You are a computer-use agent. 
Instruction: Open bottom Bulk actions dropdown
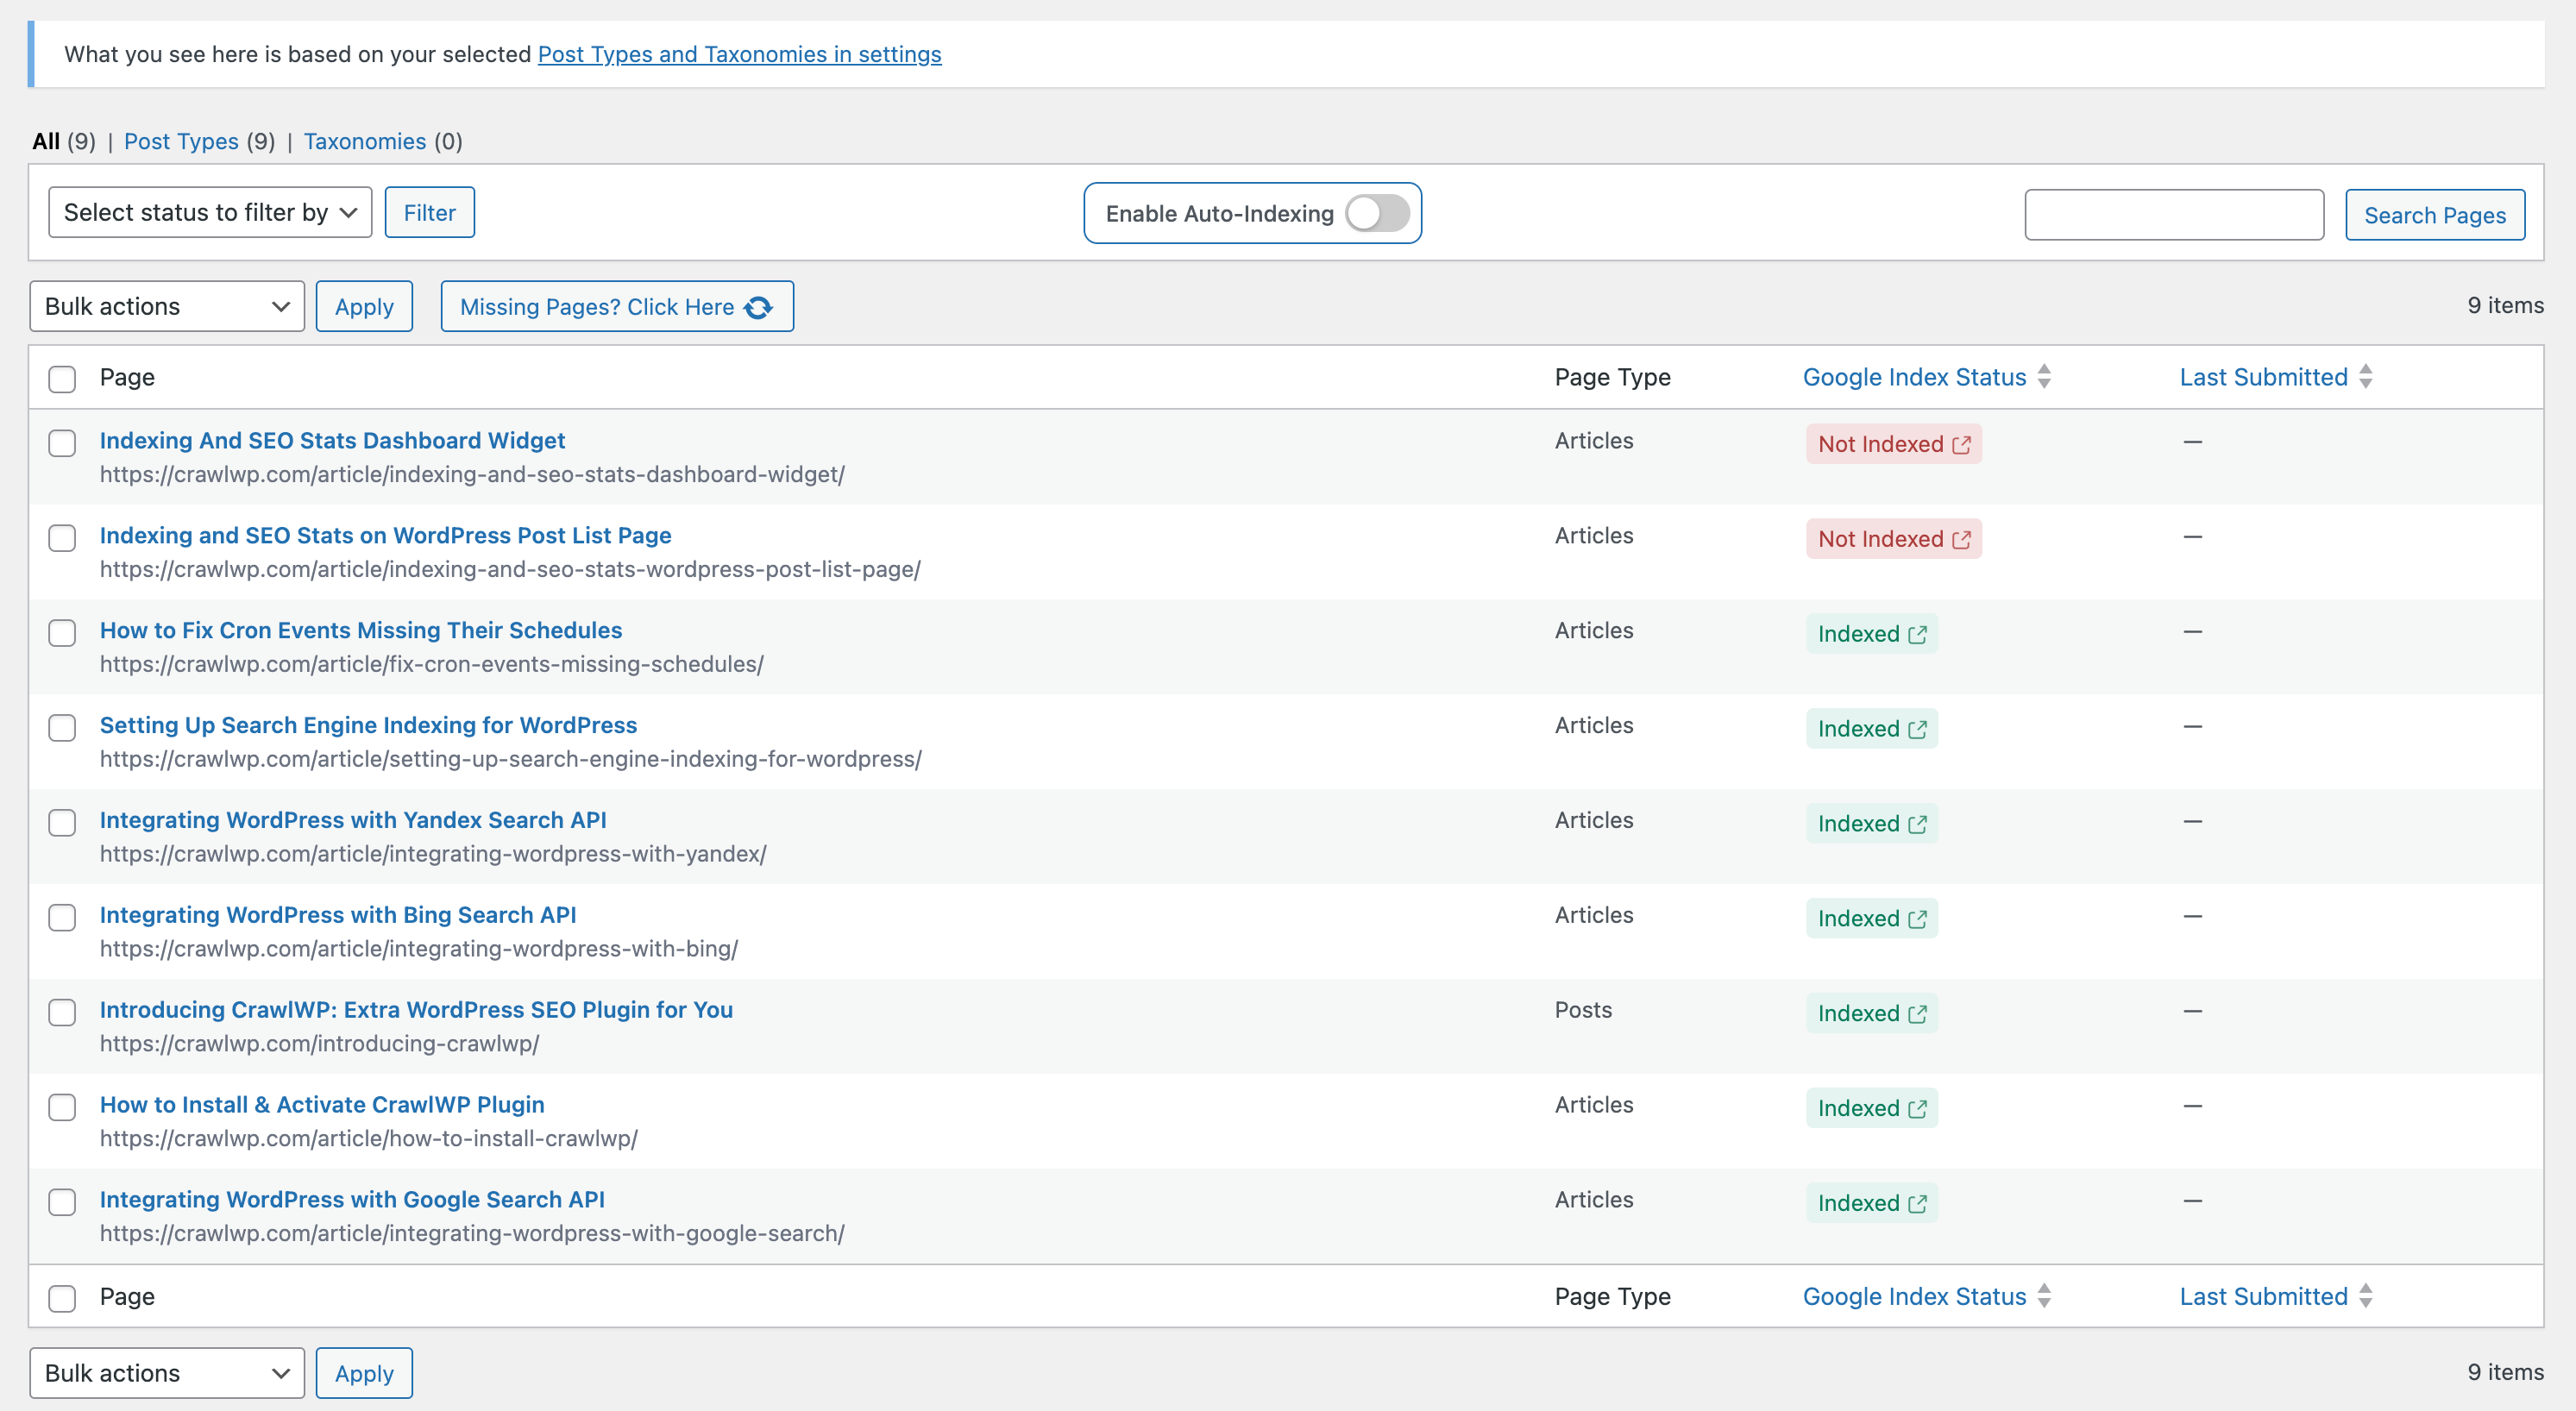pos(167,1373)
